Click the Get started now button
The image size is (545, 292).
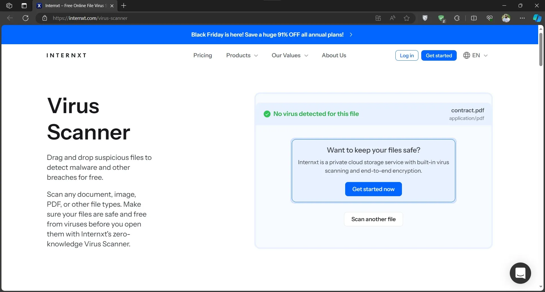tap(373, 189)
